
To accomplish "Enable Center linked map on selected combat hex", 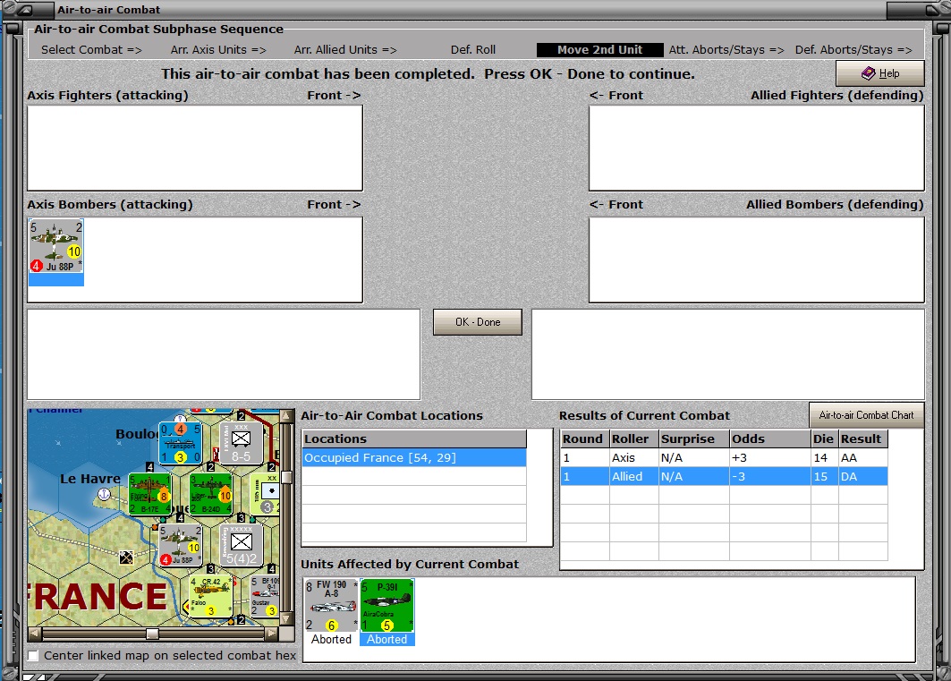I will pos(33,656).
